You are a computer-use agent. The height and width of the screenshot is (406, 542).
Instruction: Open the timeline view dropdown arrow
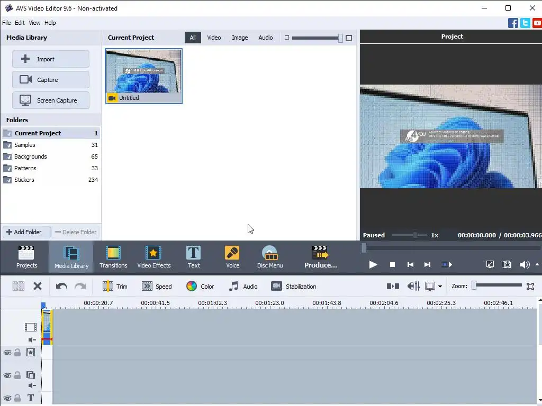440,286
